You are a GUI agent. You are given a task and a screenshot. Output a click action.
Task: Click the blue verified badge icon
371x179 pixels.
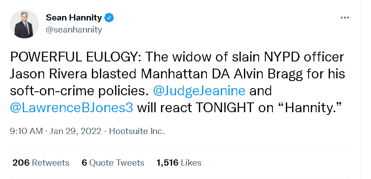point(109,18)
